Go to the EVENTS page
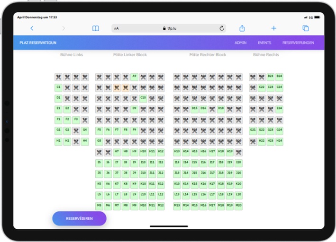Viewport: 336px width, 242px height. pyautogui.click(x=264, y=43)
